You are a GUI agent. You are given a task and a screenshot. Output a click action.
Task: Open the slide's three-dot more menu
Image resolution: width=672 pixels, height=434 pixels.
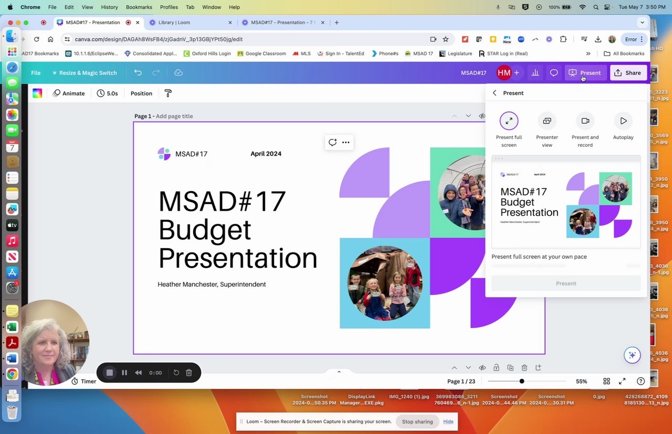click(x=345, y=142)
